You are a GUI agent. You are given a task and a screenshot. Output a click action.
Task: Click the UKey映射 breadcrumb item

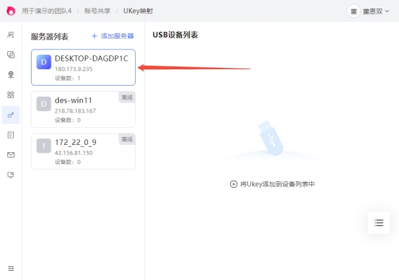138,11
